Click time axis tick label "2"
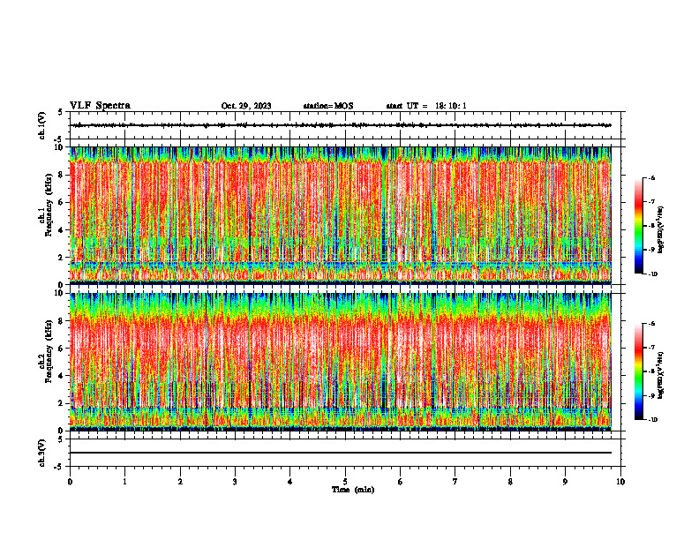Viewport: 699px width, 540px height. coord(180,482)
